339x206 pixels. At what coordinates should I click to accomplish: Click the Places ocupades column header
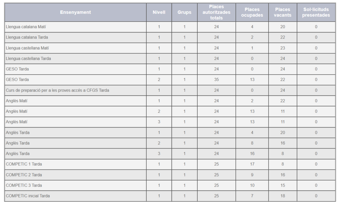[252, 12]
